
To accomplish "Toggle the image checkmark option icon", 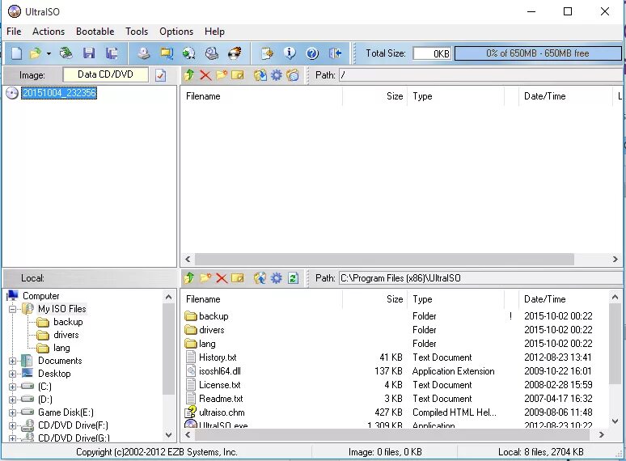I will (160, 75).
